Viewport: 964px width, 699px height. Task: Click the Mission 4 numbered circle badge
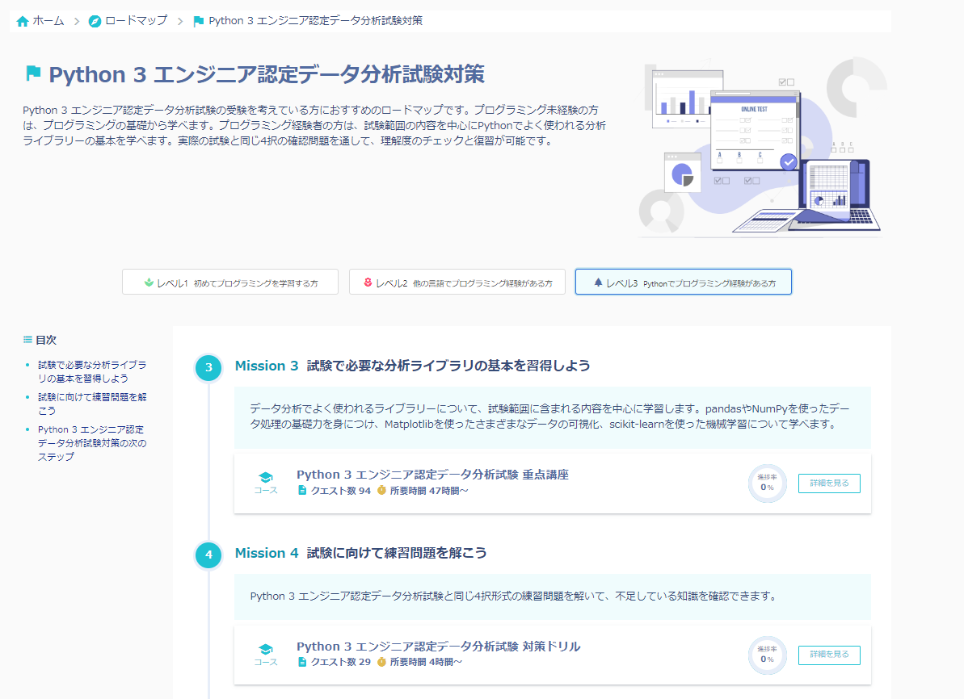click(208, 555)
